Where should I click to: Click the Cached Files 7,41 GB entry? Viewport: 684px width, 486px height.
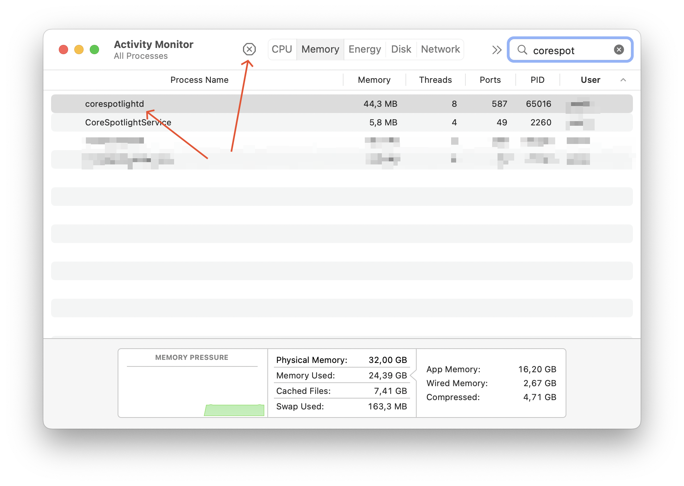[342, 391]
